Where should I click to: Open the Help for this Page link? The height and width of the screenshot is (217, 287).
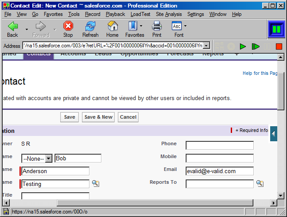tap(260, 73)
